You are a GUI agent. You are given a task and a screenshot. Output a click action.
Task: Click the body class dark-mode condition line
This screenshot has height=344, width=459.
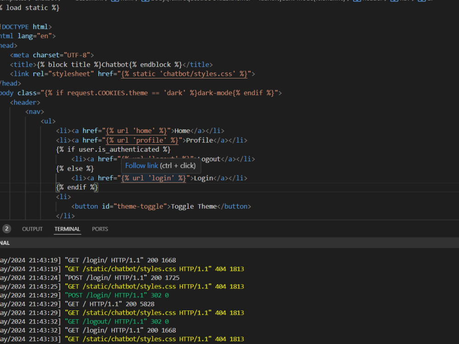click(x=141, y=93)
